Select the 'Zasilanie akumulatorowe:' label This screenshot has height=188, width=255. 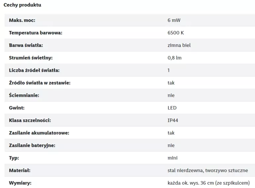(39, 133)
